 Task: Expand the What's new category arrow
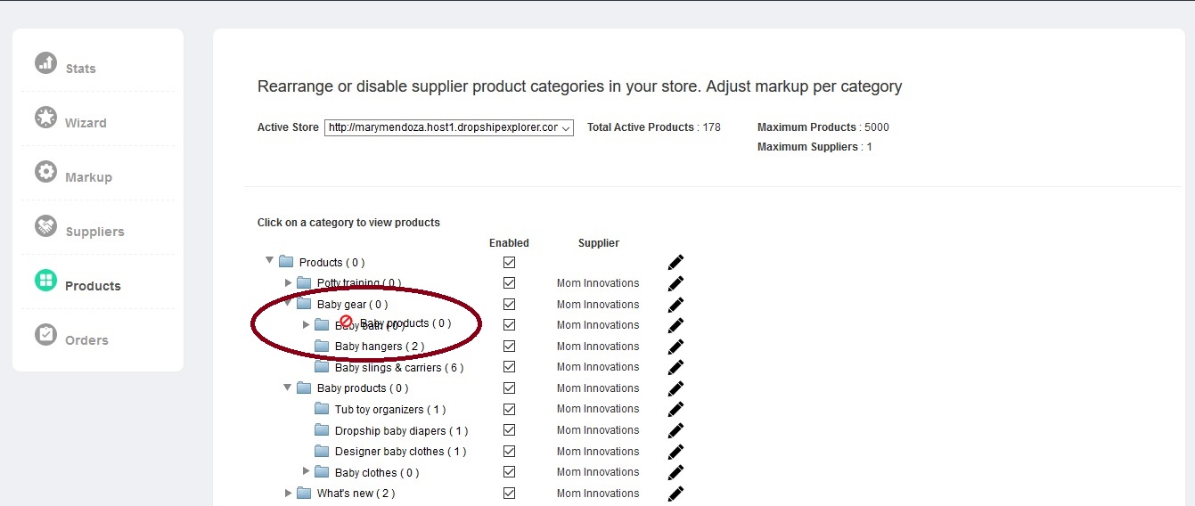[288, 492]
